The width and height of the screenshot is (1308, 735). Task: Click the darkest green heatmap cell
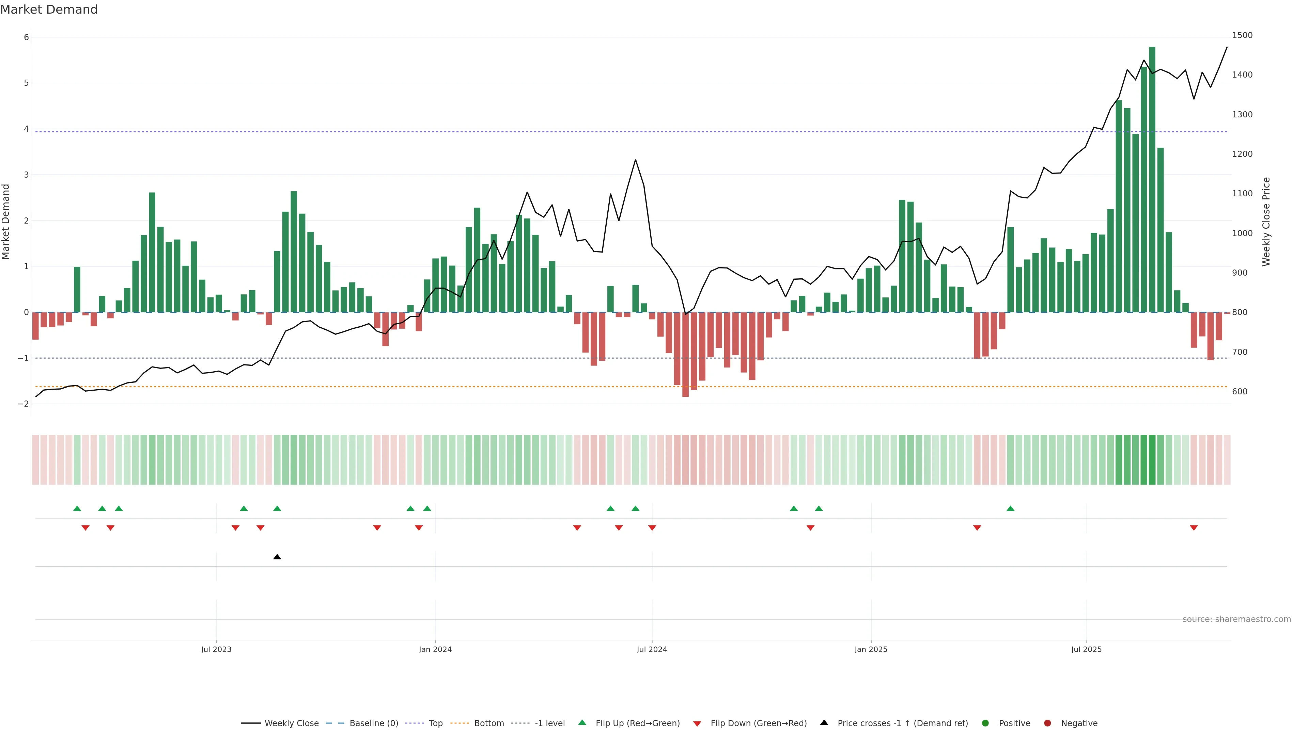pos(1152,460)
